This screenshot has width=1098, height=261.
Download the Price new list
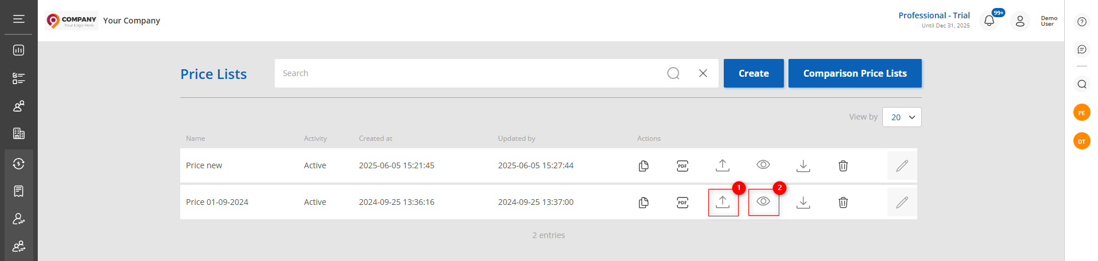coord(803,166)
